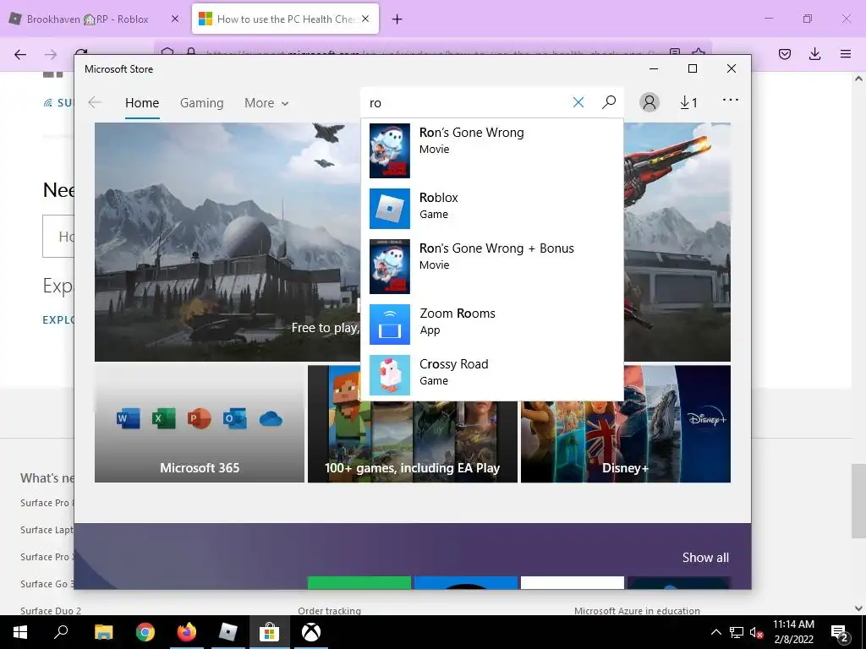Viewport: 866px width, 649px height.
Task: Close the Brookhaven RP browser tab
Action: 175,19
